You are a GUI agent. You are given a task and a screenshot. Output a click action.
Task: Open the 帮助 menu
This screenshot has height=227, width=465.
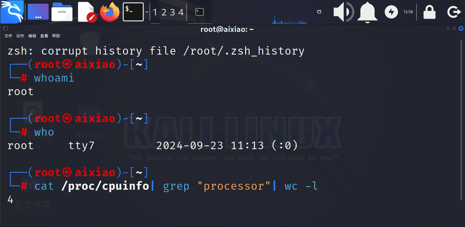pos(56,36)
